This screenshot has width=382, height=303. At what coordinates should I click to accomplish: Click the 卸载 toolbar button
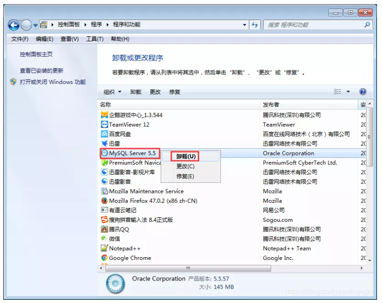(136, 92)
